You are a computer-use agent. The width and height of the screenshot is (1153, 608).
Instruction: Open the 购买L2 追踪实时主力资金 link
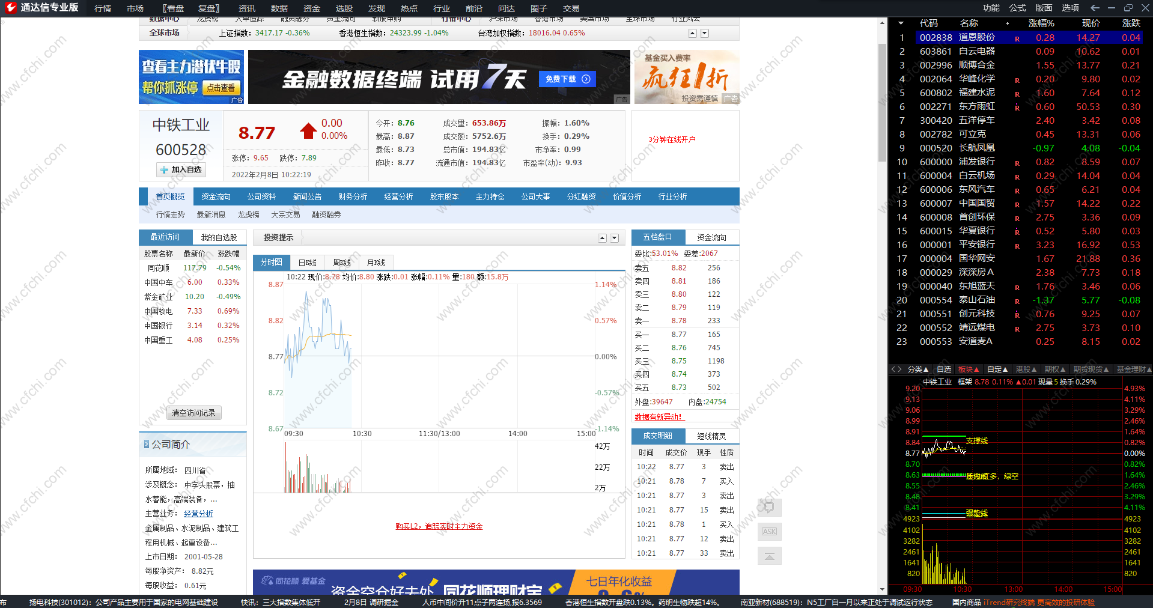[x=439, y=526]
